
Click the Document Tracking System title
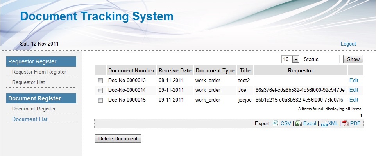[x=97, y=16]
